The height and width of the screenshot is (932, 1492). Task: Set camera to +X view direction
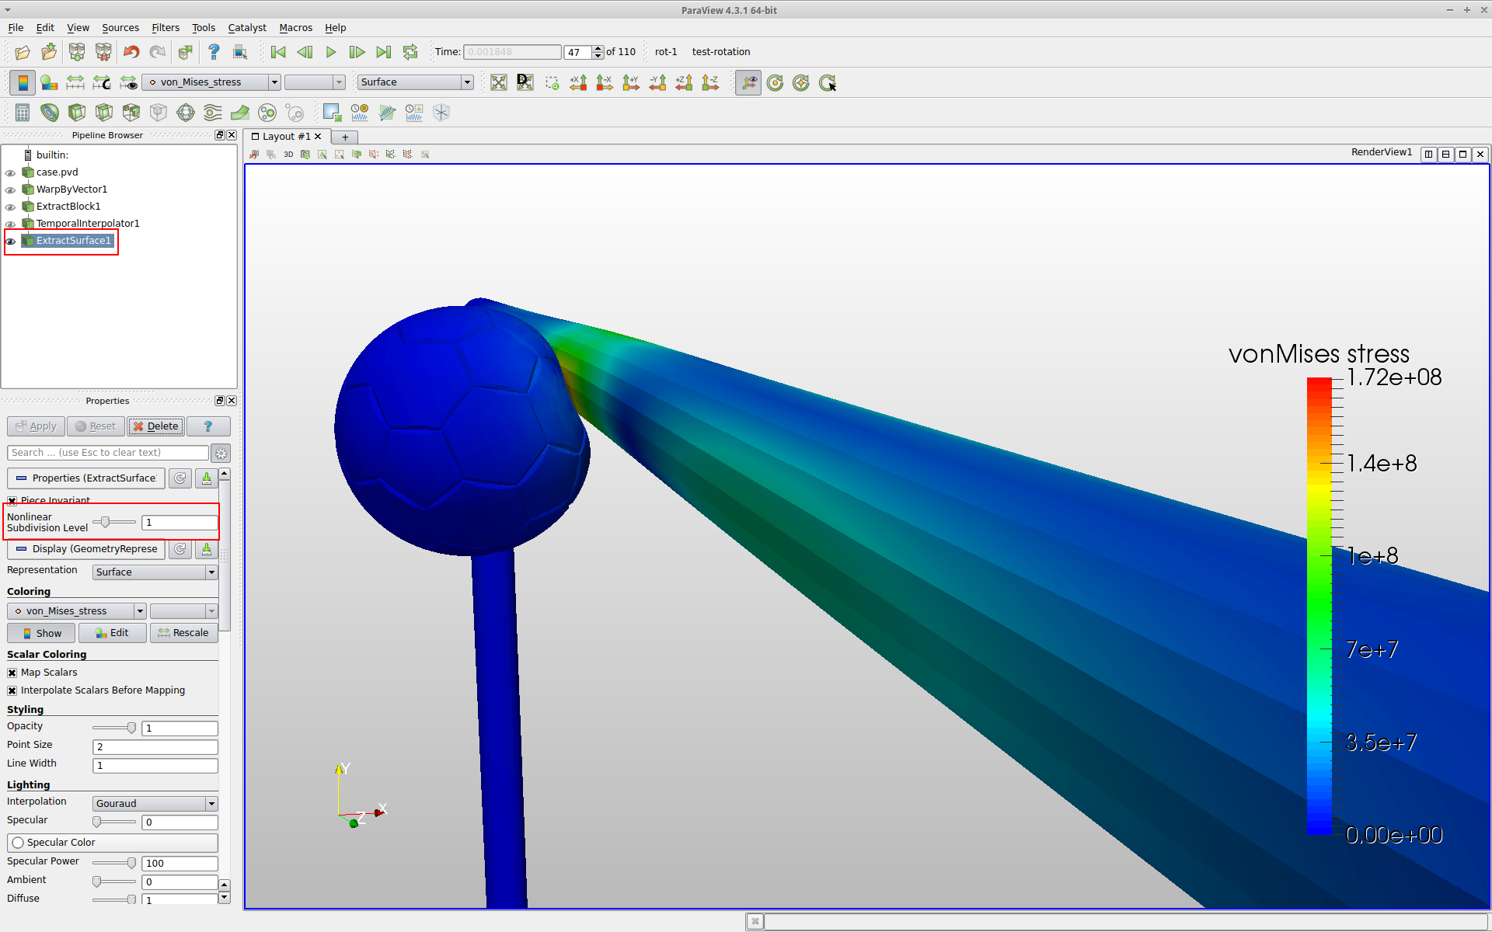tap(578, 82)
